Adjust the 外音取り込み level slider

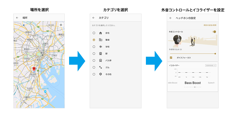[x=193, y=54]
